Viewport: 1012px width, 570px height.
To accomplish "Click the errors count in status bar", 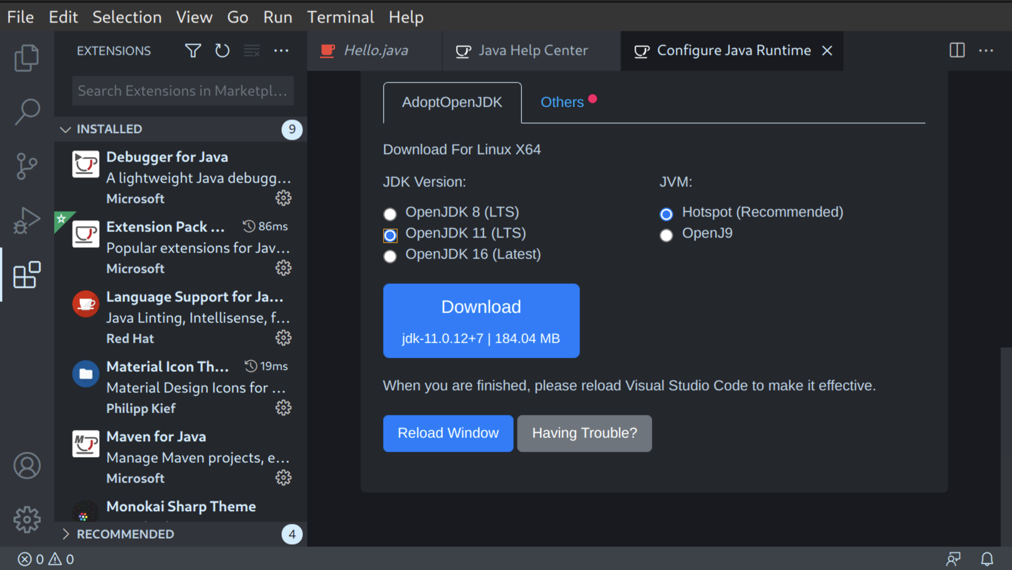I will [x=30, y=559].
